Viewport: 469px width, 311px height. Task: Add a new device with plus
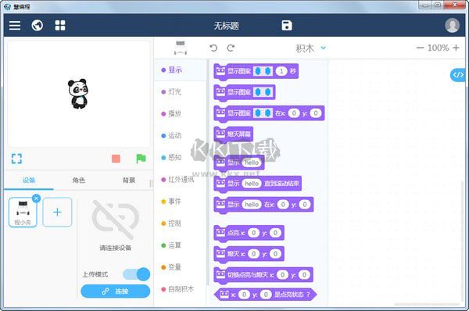click(x=57, y=212)
